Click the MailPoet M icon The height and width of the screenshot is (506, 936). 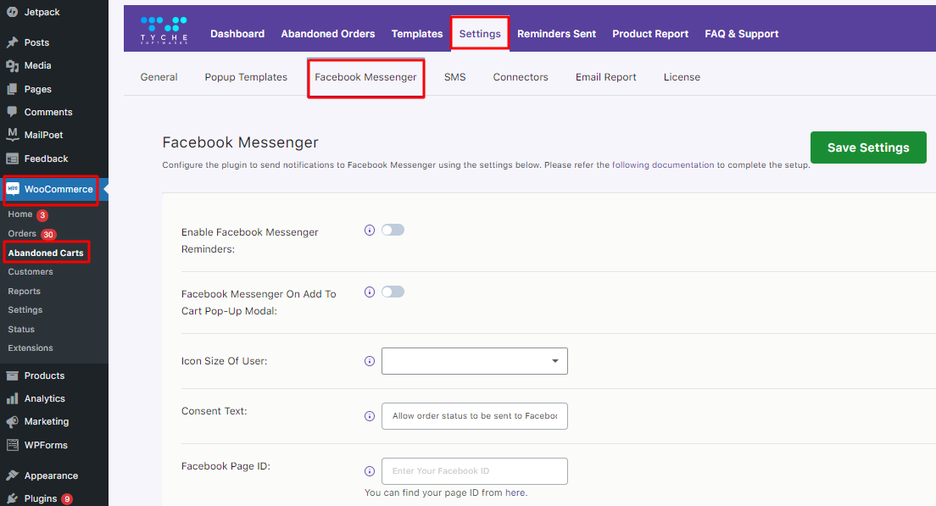tap(12, 134)
